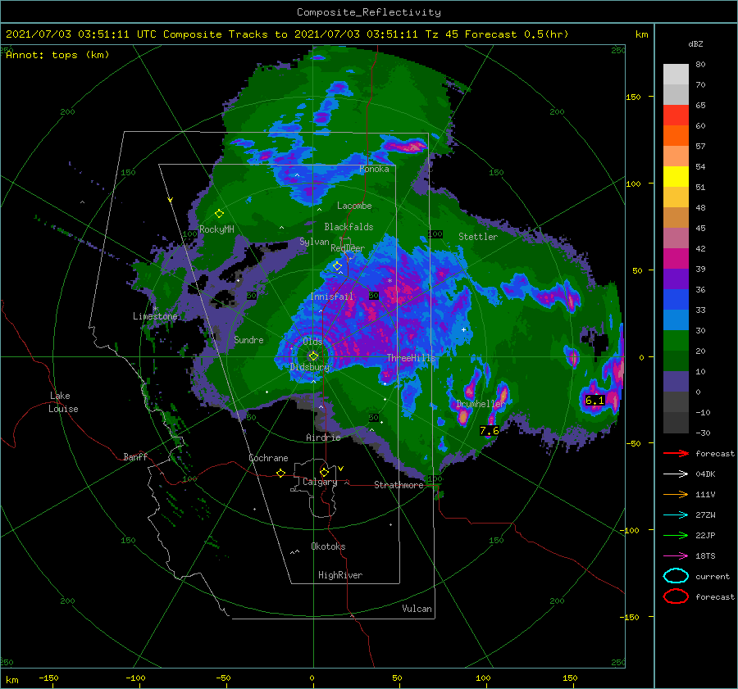
Task: Select the cyan 27ZW track arrow
Action: click(x=676, y=514)
